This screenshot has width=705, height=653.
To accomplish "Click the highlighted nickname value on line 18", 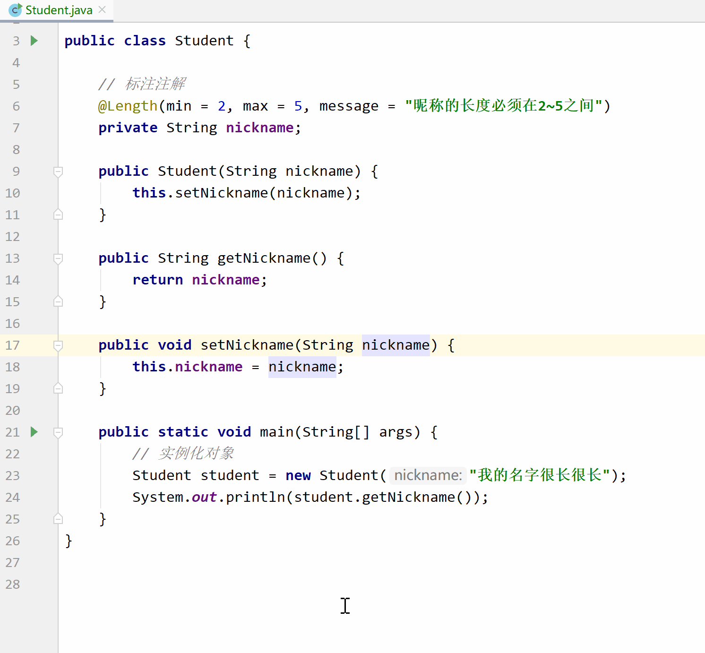I will click(x=302, y=367).
